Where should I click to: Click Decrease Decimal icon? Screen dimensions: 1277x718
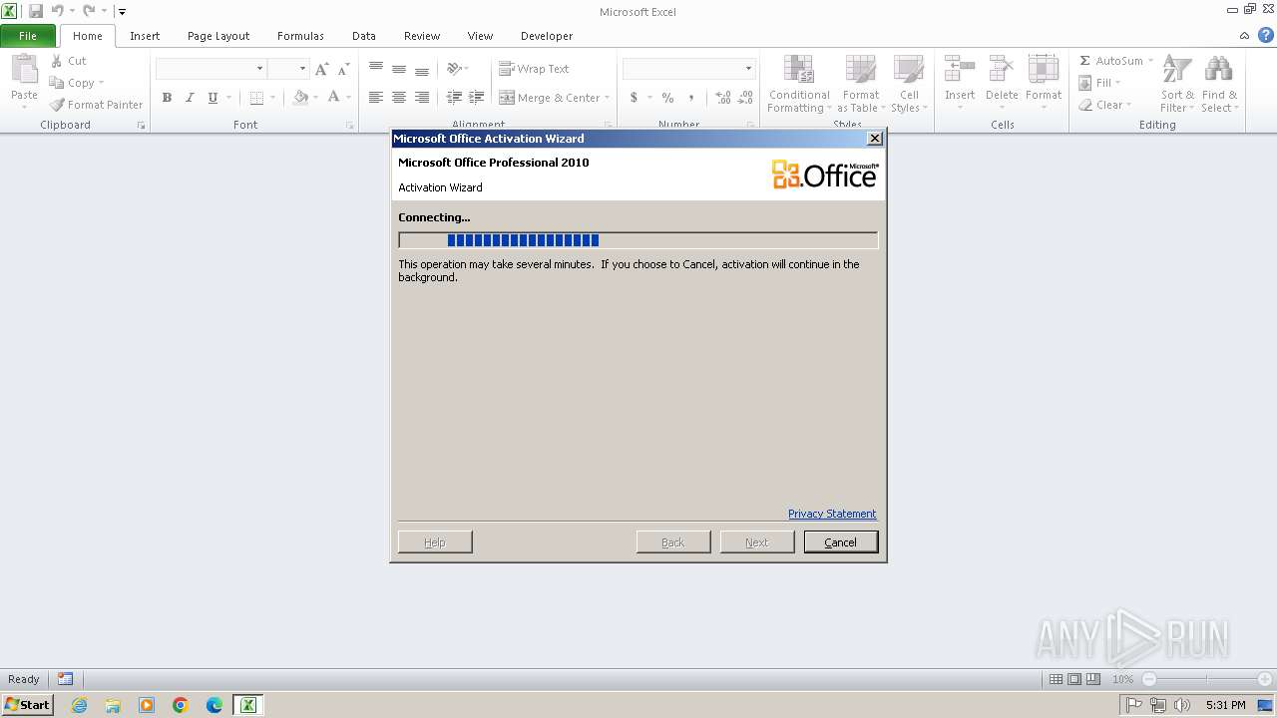click(x=747, y=98)
